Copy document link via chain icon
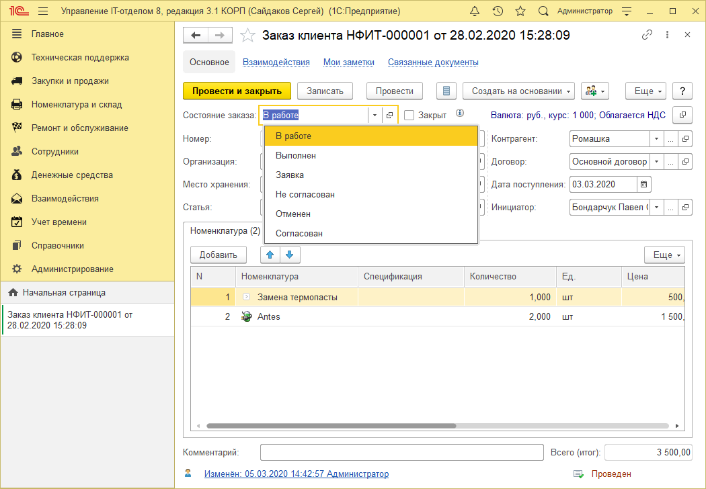The width and height of the screenshot is (706, 489). click(647, 35)
